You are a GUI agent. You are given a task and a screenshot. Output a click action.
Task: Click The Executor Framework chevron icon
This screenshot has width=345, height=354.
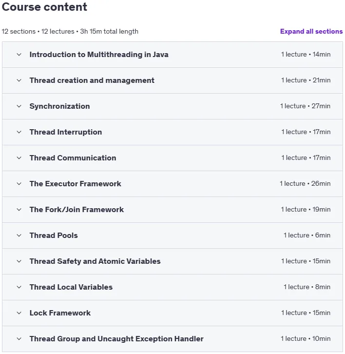[x=19, y=184]
